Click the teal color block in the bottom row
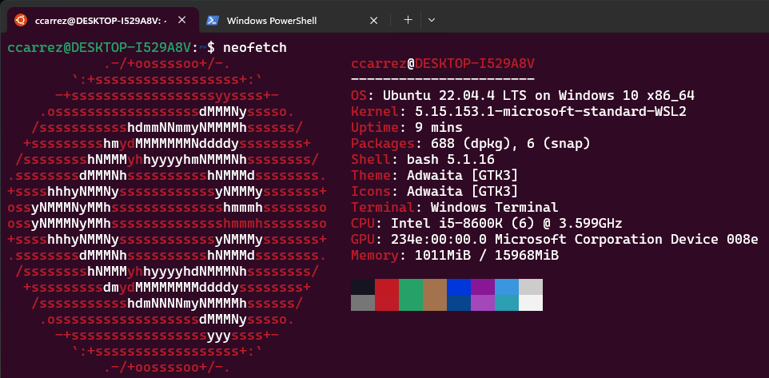This screenshot has height=378, width=769. coord(507,303)
